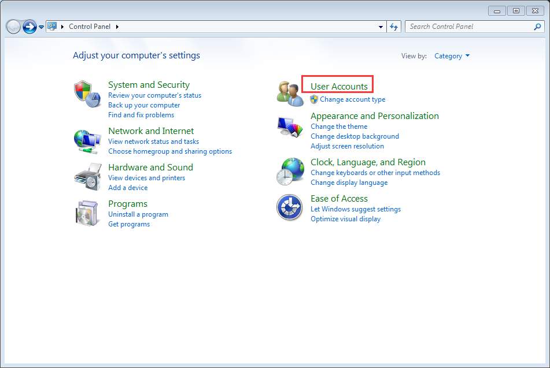Click the refresh button beside address bar

coord(394,27)
